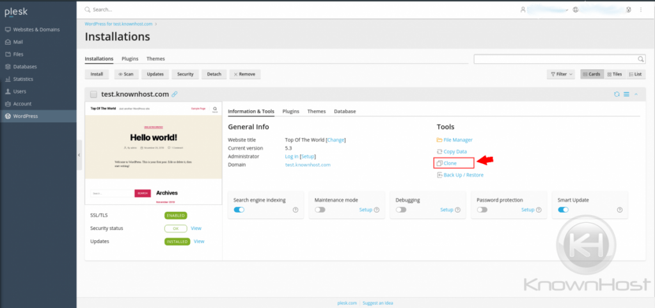Toggle Maintenance mode switch

pos(320,210)
